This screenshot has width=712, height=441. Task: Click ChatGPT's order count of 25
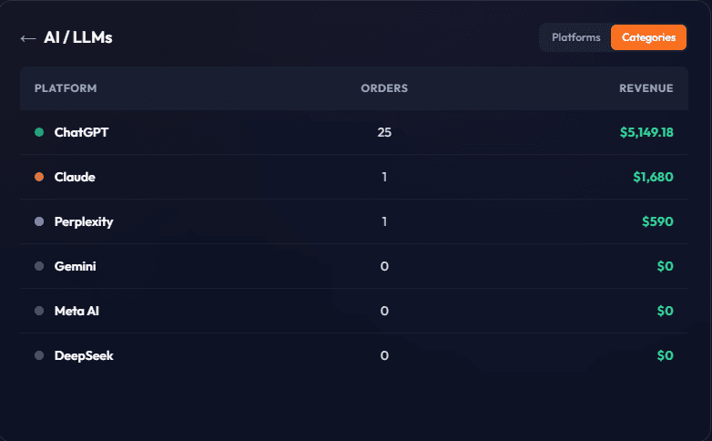tap(384, 132)
